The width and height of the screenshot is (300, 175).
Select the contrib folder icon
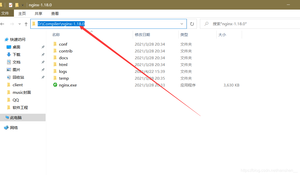pyautogui.click(x=55, y=51)
